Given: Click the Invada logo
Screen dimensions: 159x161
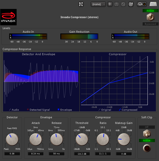Looking at the screenshot, I should [x=8, y=17].
